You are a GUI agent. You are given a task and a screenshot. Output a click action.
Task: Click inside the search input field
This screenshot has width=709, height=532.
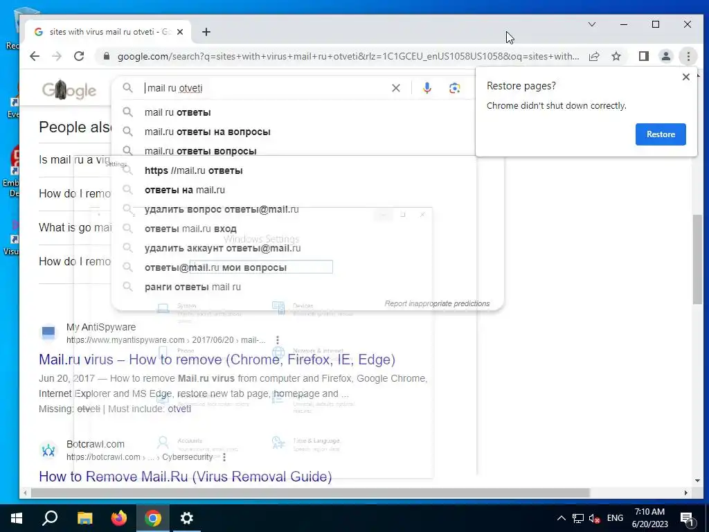pyautogui.click(x=267, y=88)
